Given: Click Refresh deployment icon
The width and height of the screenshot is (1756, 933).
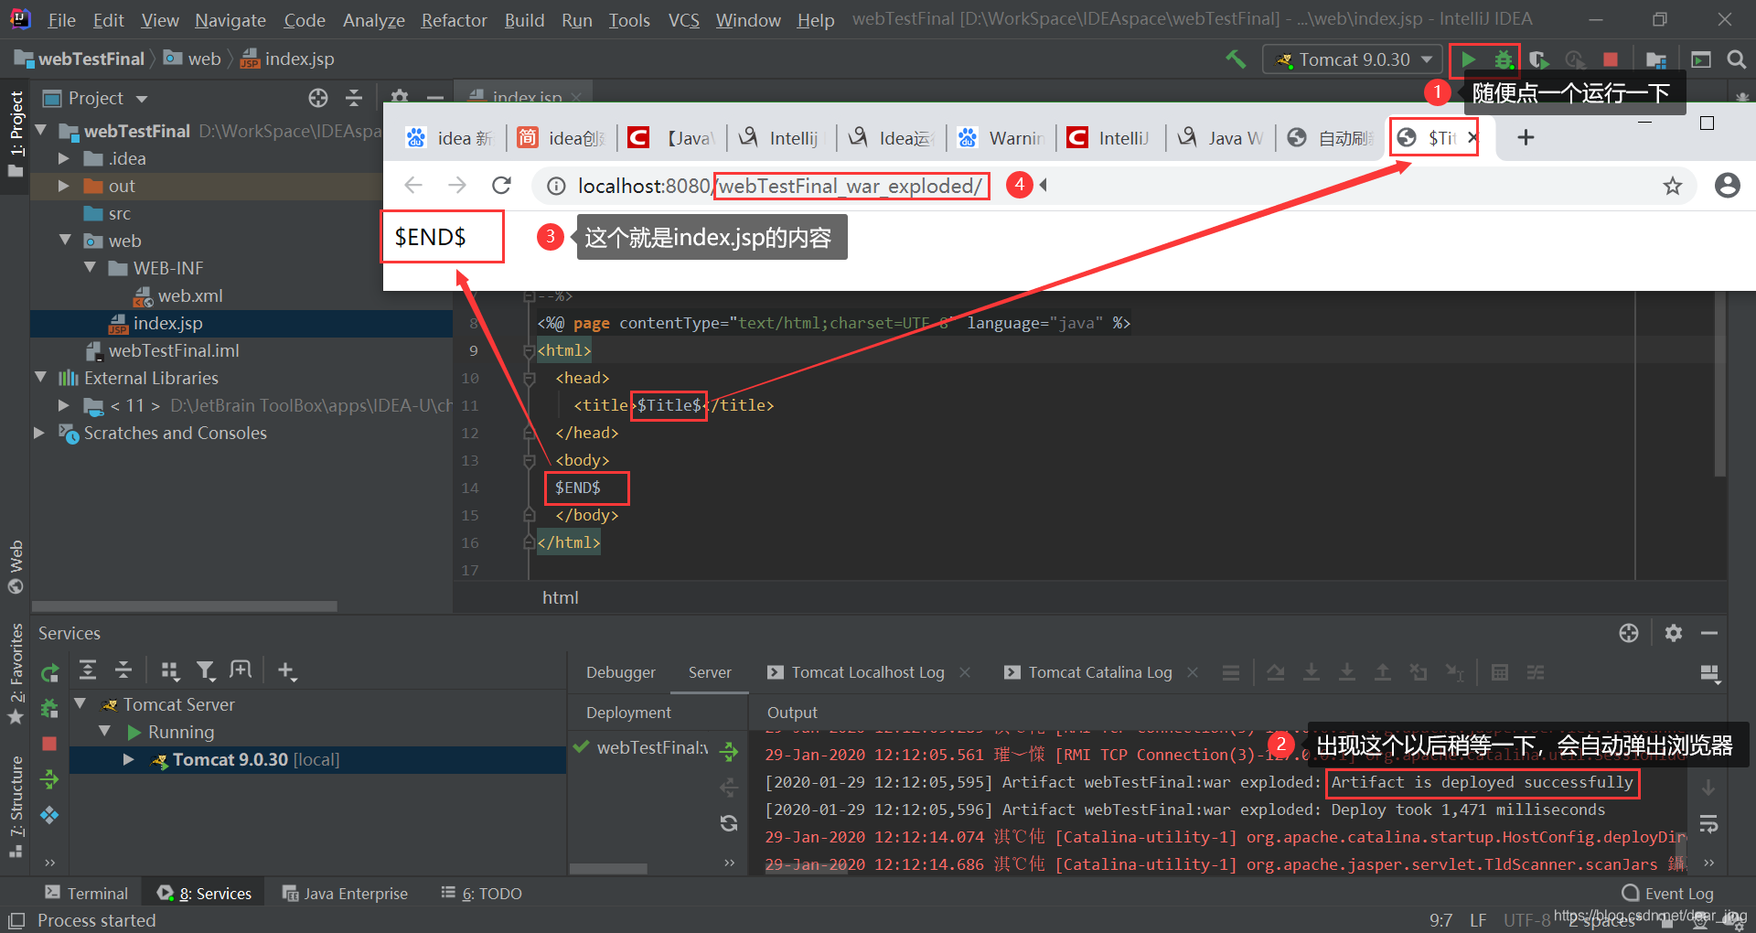Looking at the screenshot, I should click(729, 823).
